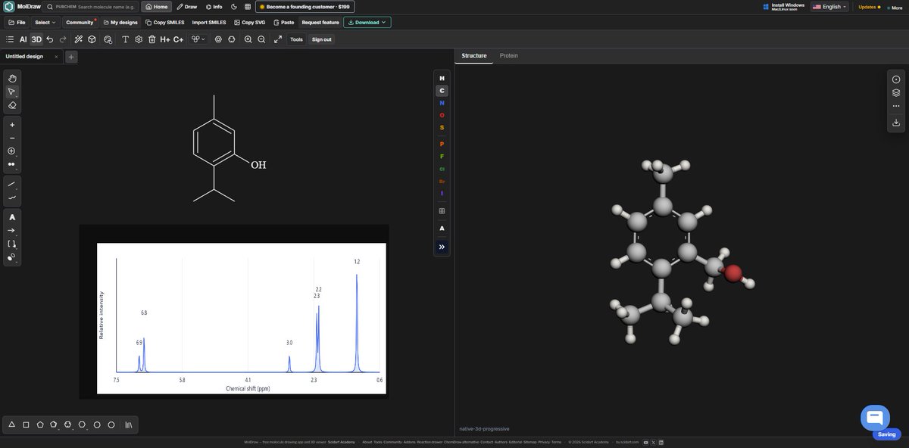This screenshot has width=909, height=448.
Task: Click the trash delete icon
Action: [x=151, y=39]
